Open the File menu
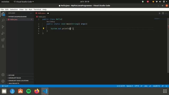169x95 pixels. pyautogui.click(x=2, y=9)
